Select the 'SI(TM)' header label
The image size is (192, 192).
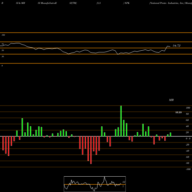point(73,3)
